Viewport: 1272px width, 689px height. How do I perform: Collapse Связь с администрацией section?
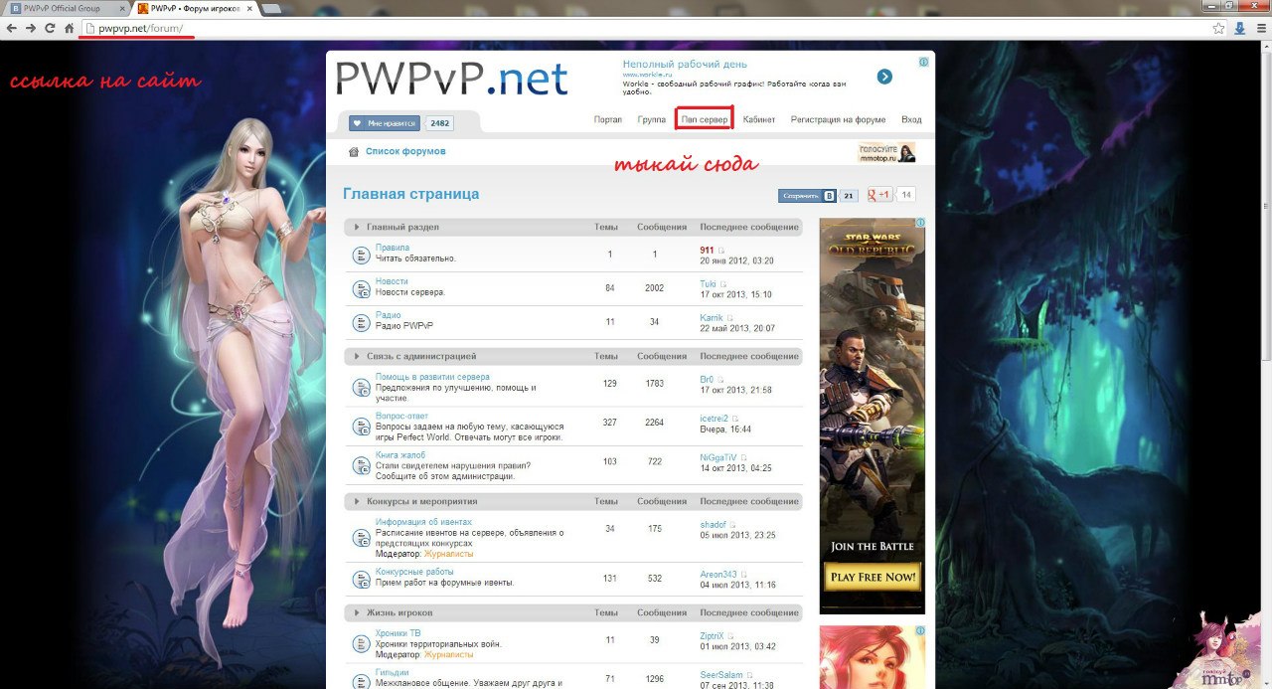[358, 356]
